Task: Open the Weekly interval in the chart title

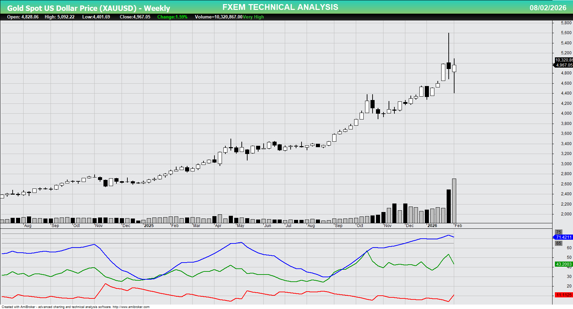Action: tap(156, 8)
